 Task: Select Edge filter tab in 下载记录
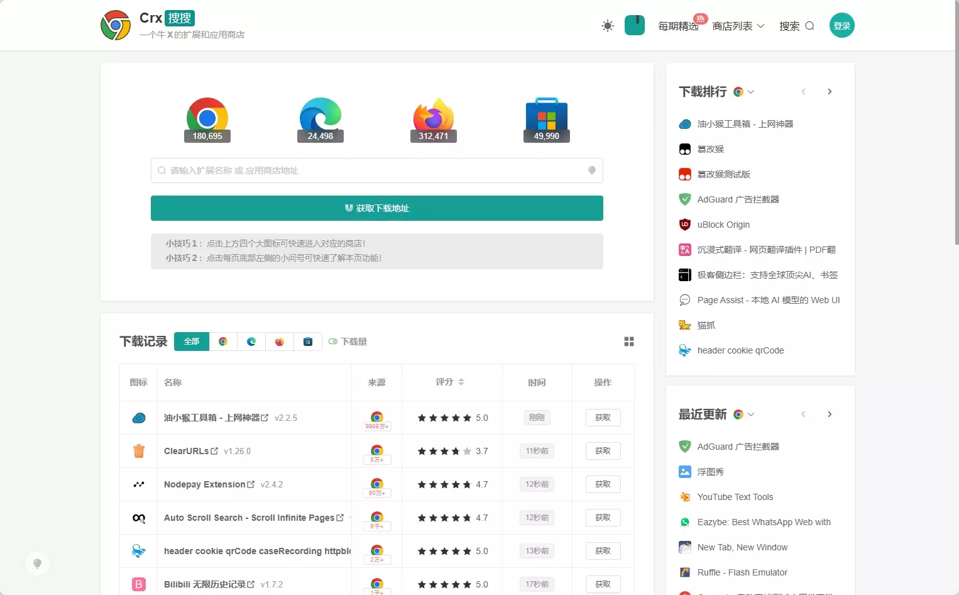tap(251, 342)
